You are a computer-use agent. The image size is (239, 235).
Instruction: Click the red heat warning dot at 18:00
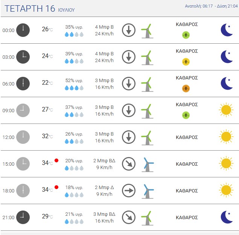click(56, 187)
